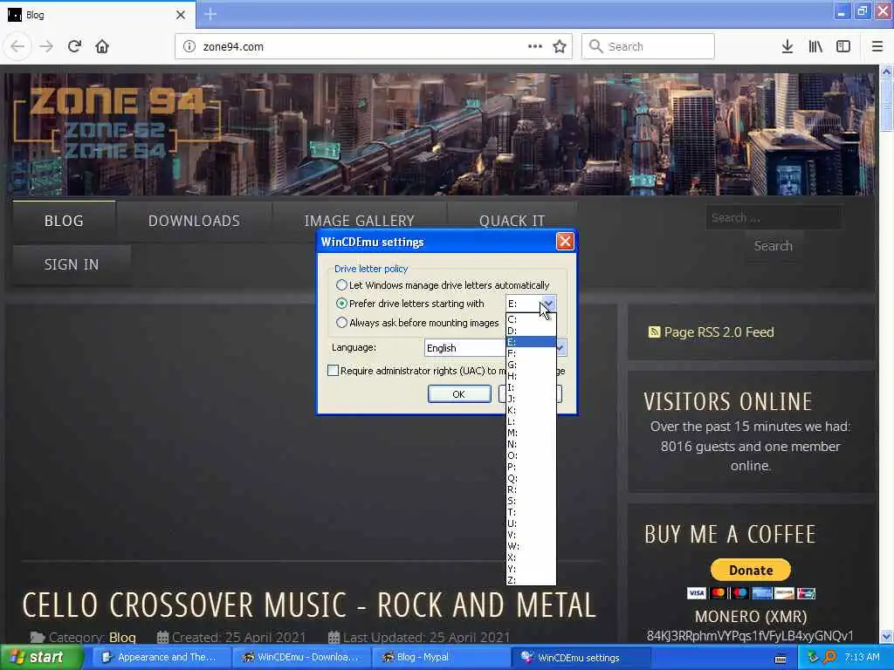
Task: Open the Language dropdown showing English
Action: pyautogui.click(x=495, y=347)
